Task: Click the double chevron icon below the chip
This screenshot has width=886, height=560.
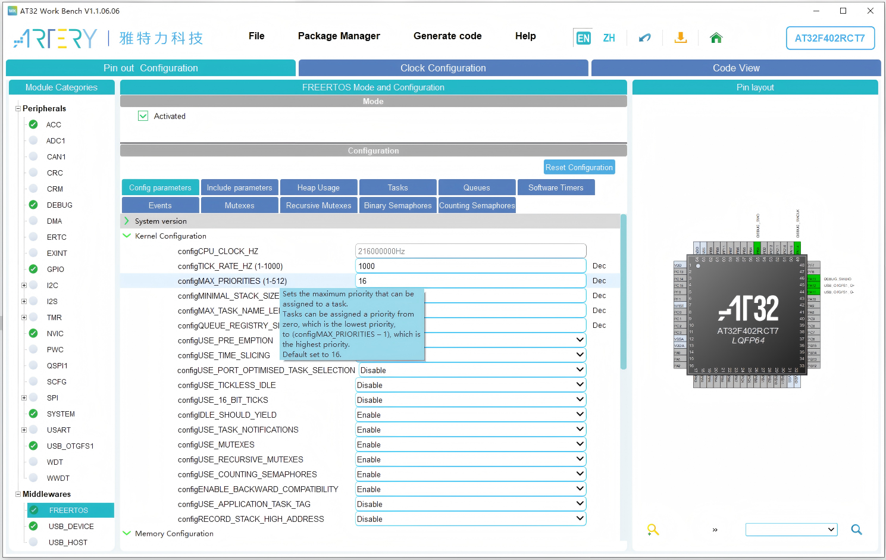Action: coord(715,530)
